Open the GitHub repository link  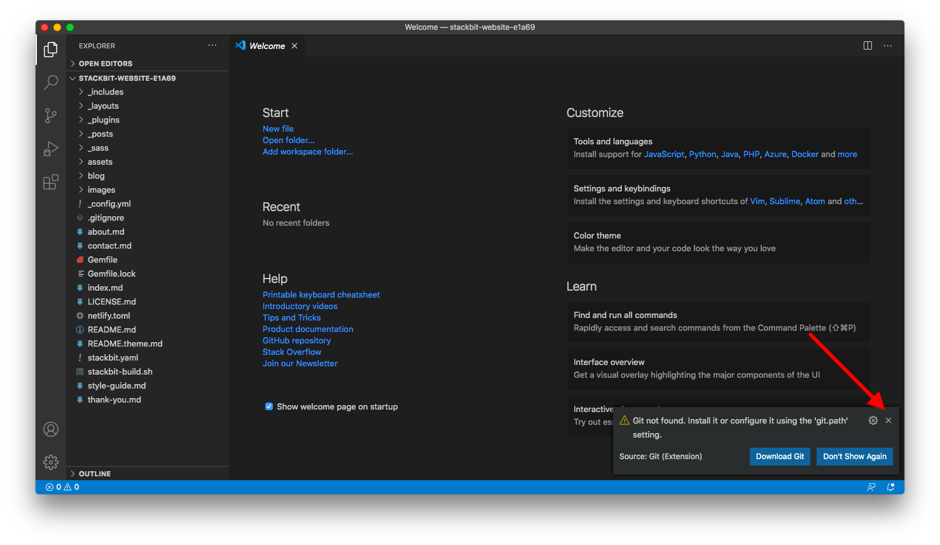tap(297, 340)
